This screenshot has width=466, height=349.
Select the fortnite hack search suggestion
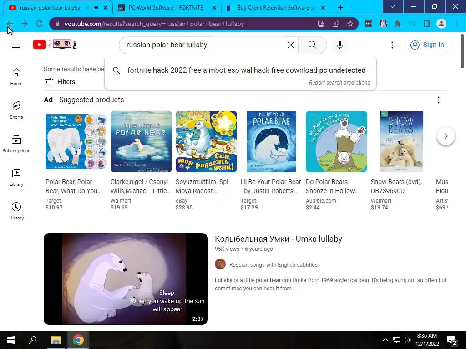tap(240, 70)
